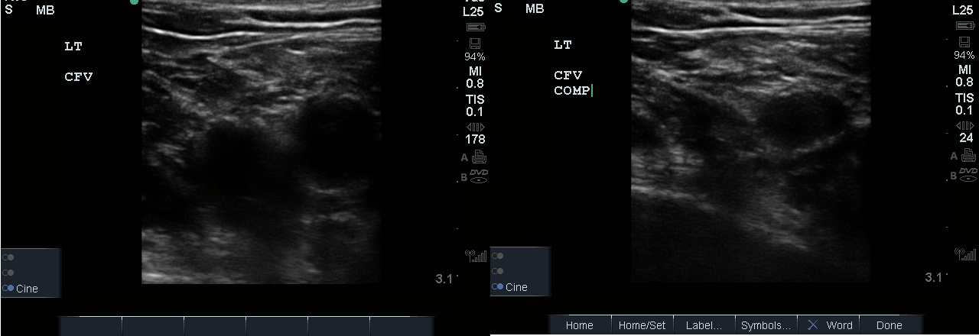Click the CFV label in left panel
The width and height of the screenshot is (979, 336).
[79, 77]
